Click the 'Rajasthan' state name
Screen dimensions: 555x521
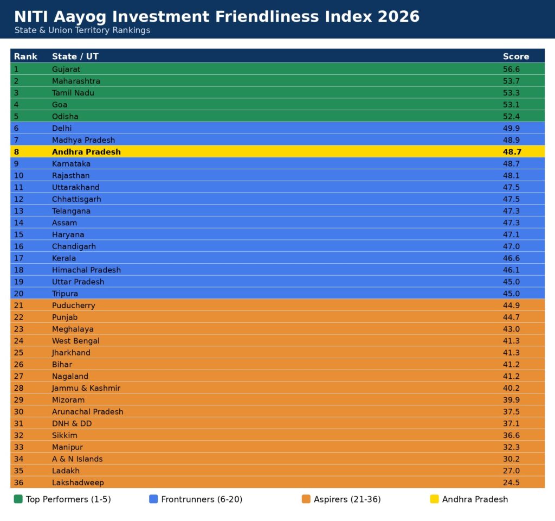pyautogui.click(x=71, y=175)
